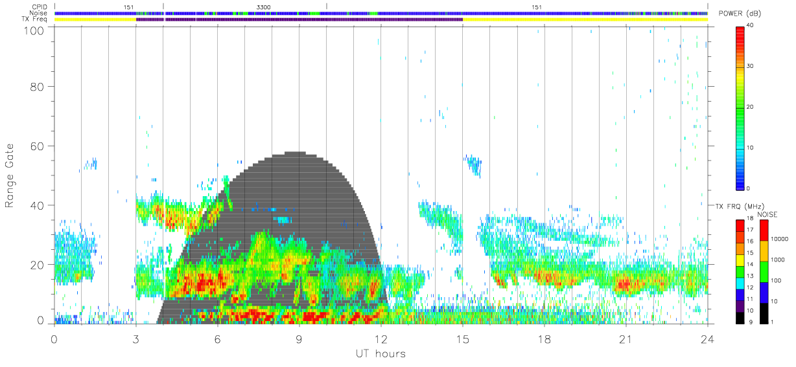Click the 'Range Gate' axis title
796x367 pixels.
click(10, 176)
